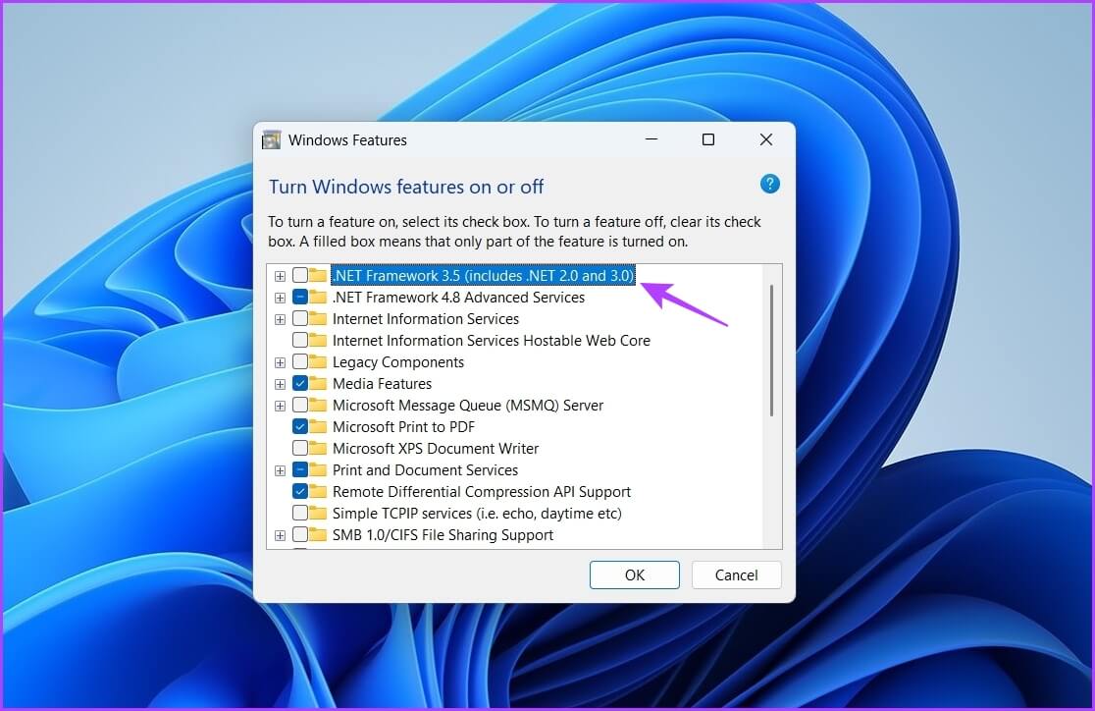Click 'Turn Windows features on or off' heading
This screenshot has width=1095, height=711.
406,187
